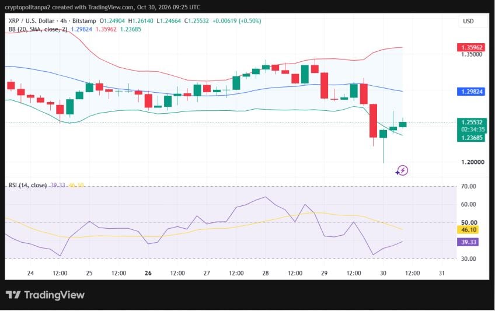This screenshot has height=311, width=495.
Task: Click the date label 24 on the time axis
Action: click(x=30, y=273)
